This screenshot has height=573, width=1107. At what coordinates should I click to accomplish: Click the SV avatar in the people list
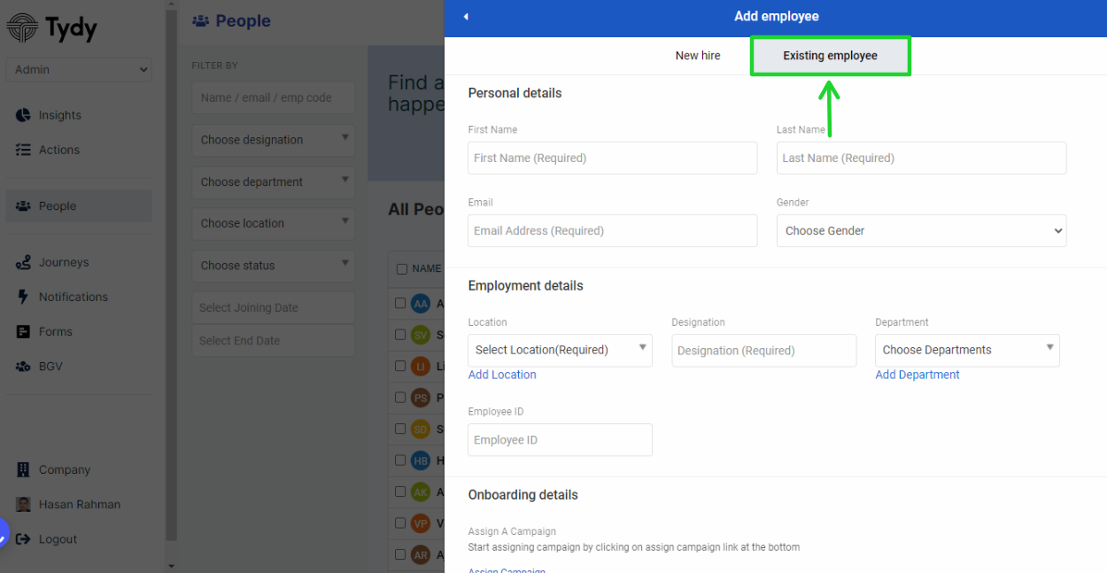pyautogui.click(x=421, y=335)
